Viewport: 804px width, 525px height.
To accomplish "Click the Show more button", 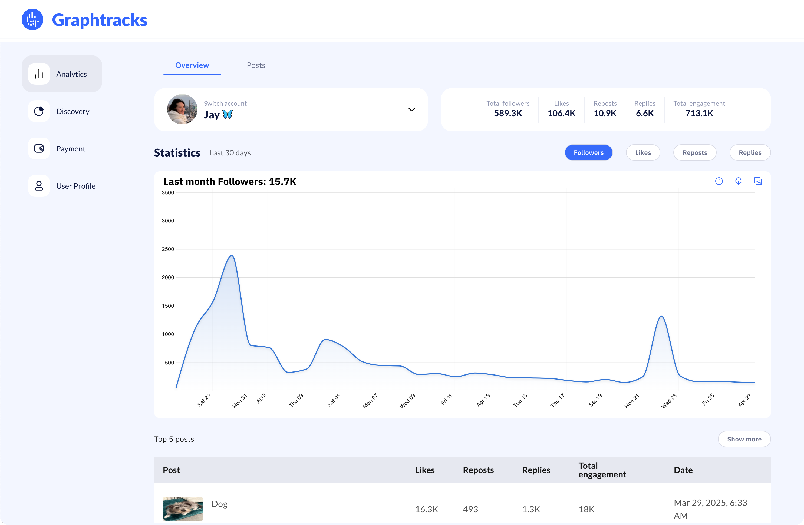I will coord(744,439).
